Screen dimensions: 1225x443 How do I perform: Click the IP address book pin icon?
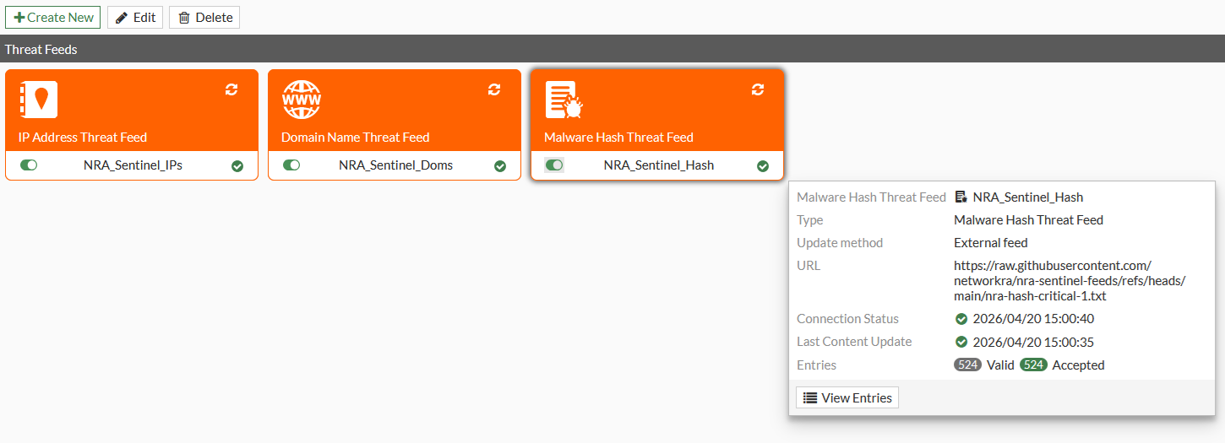pos(38,100)
